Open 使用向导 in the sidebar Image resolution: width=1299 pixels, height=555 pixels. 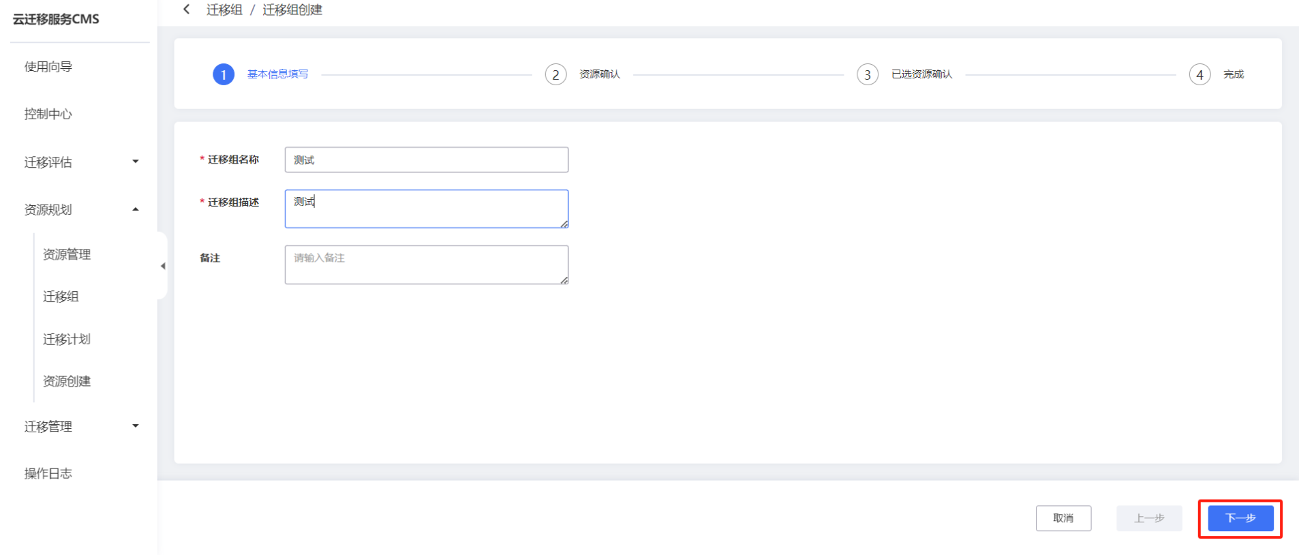point(48,67)
